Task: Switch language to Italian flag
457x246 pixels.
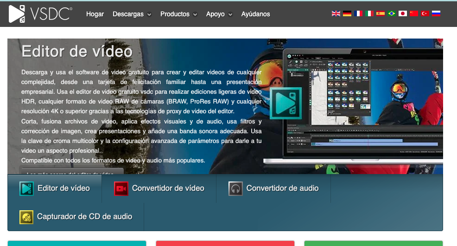Action: coord(369,13)
